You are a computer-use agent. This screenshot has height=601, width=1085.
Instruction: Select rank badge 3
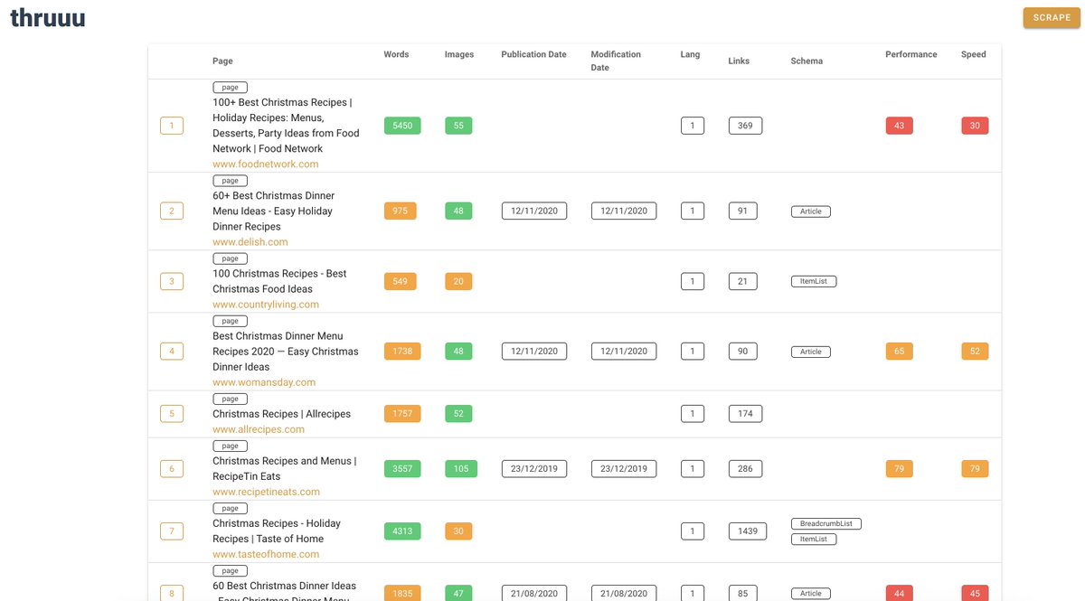tap(172, 281)
